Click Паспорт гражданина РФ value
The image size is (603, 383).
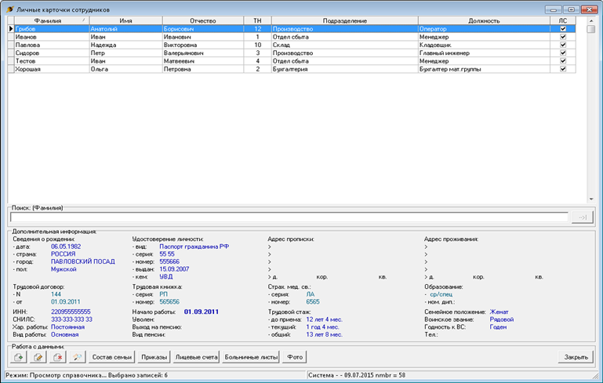194,246
